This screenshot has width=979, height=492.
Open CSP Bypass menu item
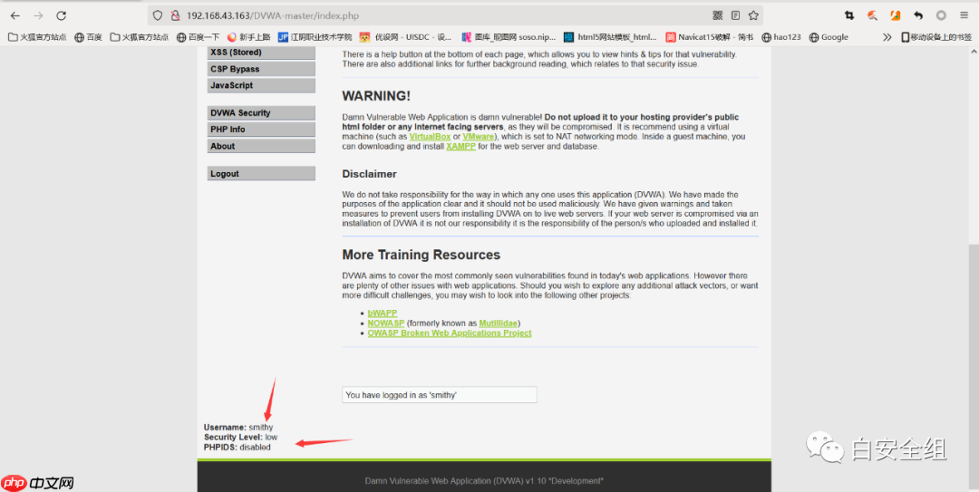point(261,69)
